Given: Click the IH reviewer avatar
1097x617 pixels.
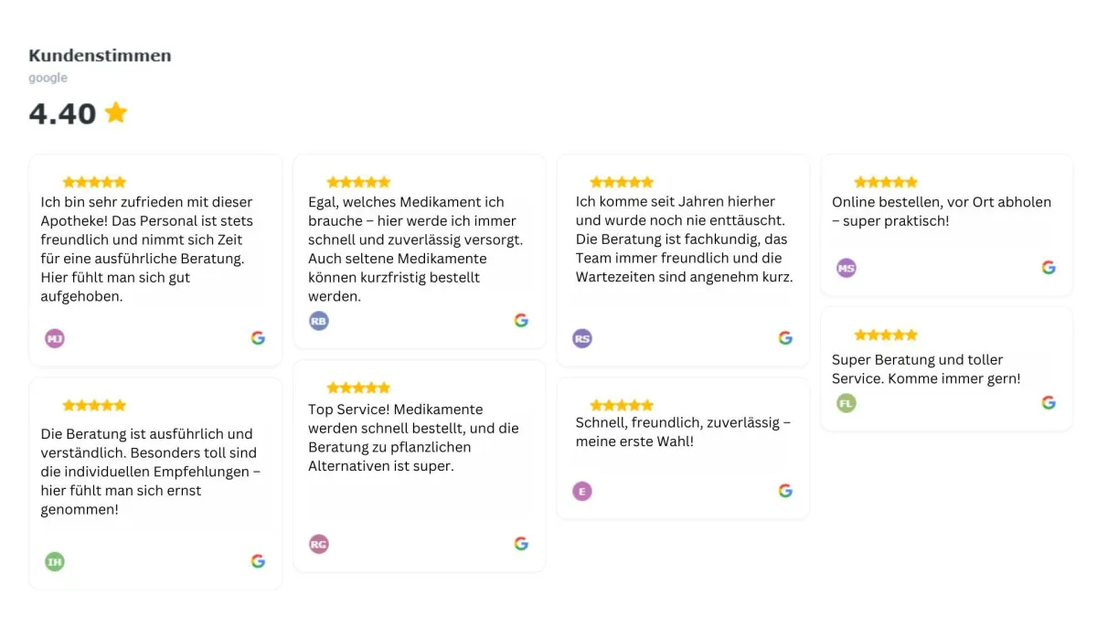Looking at the screenshot, I should (55, 561).
